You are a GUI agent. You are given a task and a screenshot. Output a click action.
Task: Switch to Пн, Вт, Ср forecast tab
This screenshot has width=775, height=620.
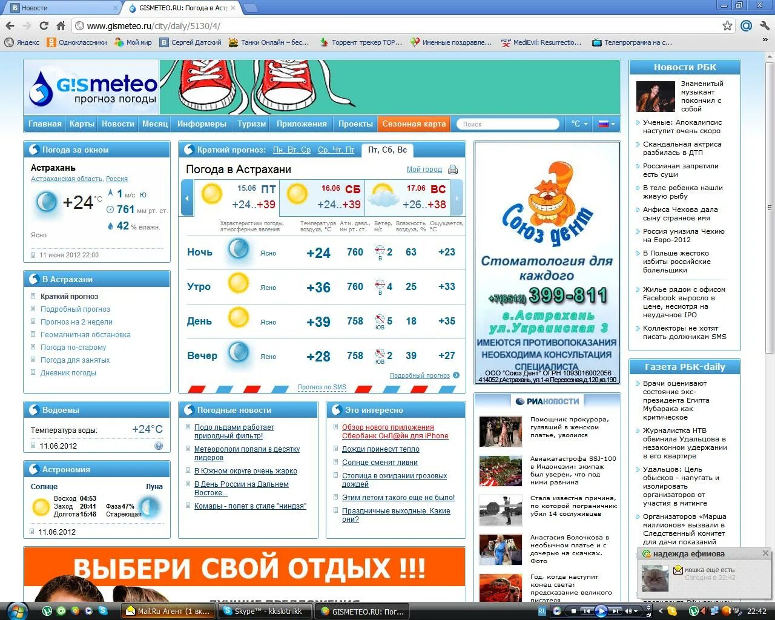click(292, 150)
